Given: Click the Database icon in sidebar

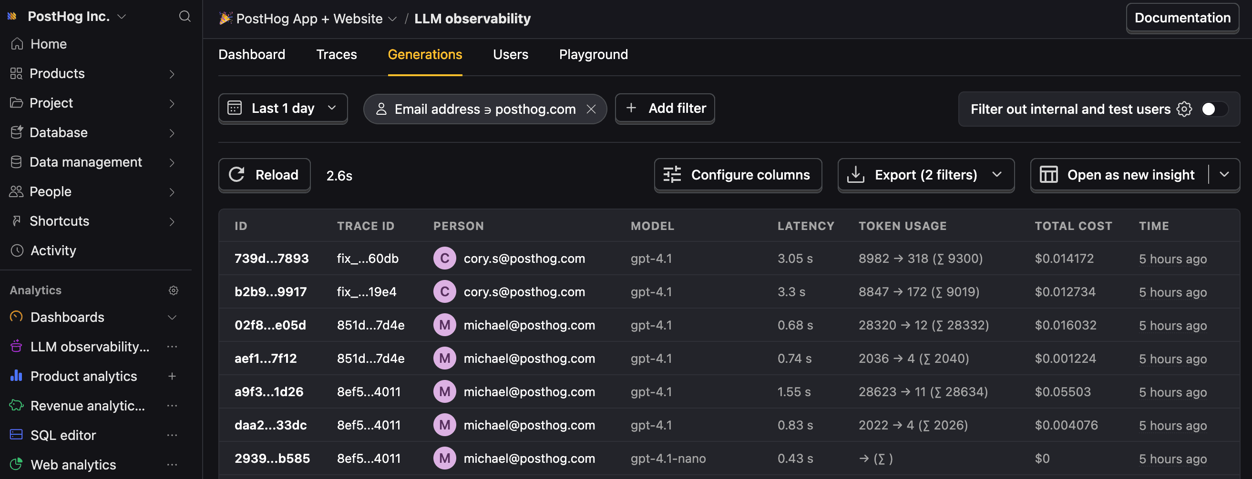Looking at the screenshot, I should click(x=16, y=132).
